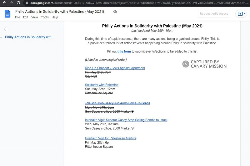Open the Tools menu
Image resolution: width=250 pixels, height=166 pixels.
[45, 17]
